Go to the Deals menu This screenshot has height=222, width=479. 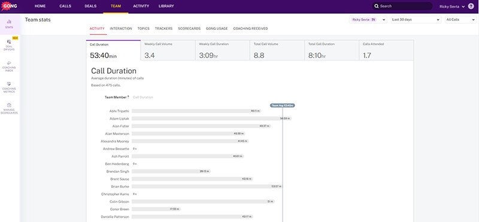[x=90, y=6]
